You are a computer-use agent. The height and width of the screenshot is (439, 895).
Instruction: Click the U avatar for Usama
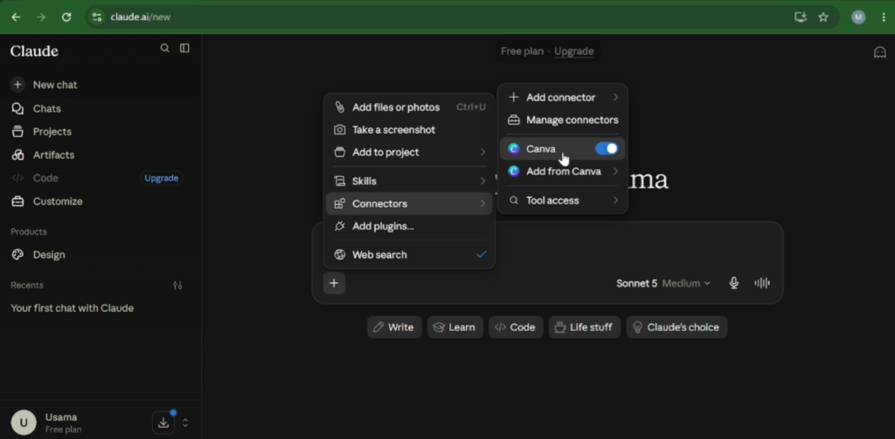coord(24,422)
